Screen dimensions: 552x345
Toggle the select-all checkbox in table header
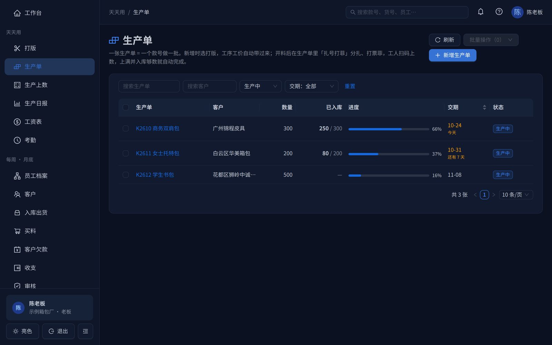pos(126,107)
